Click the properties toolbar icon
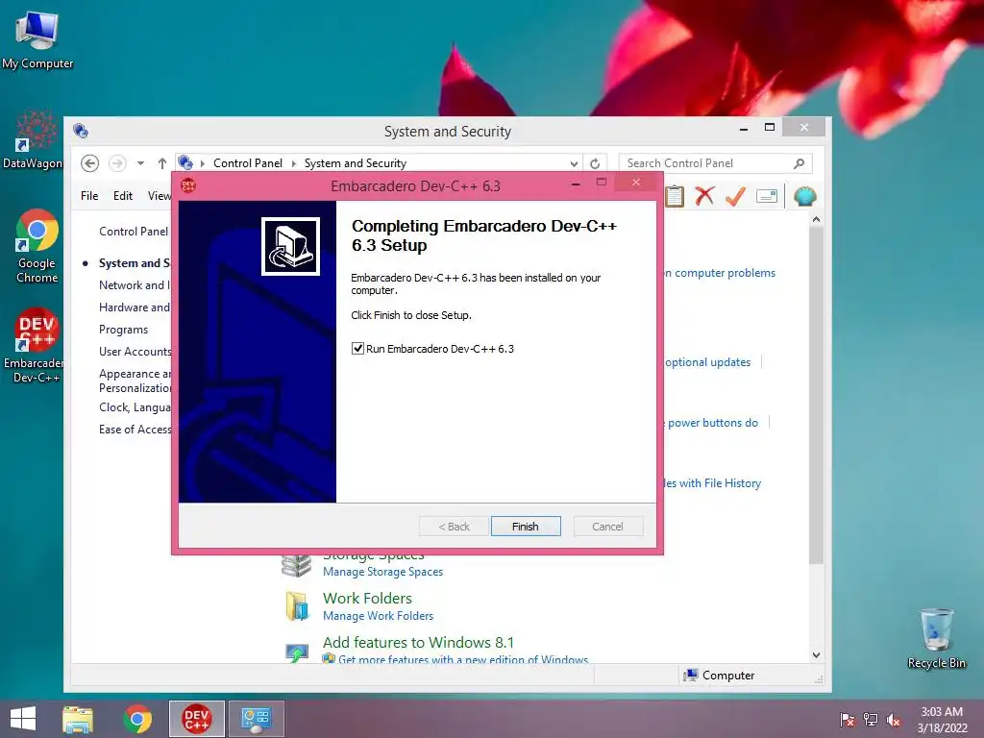 767,196
